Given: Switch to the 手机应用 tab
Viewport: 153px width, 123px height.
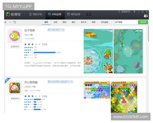Looking at the screenshot, I should click(55, 14).
